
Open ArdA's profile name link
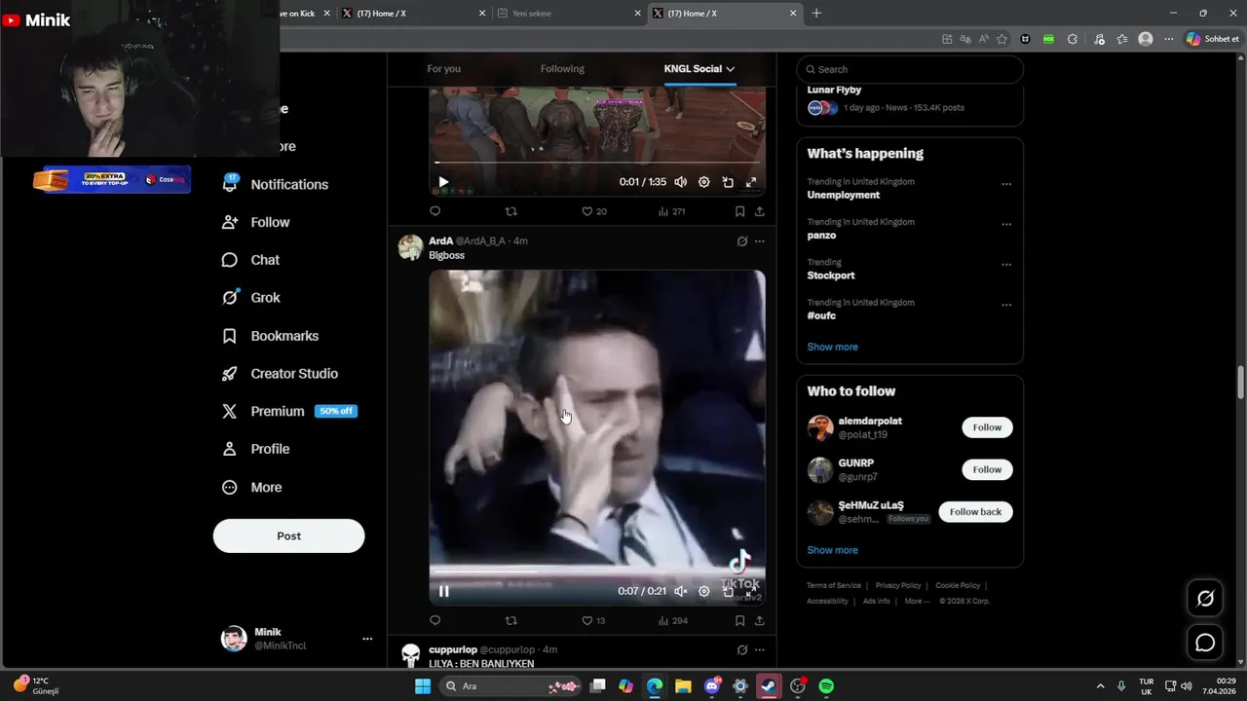440,240
